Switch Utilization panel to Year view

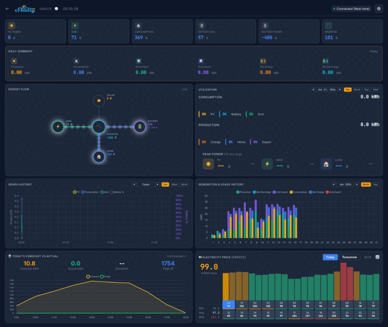pos(366,90)
